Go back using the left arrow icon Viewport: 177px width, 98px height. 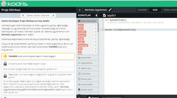click(x=80, y=10)
